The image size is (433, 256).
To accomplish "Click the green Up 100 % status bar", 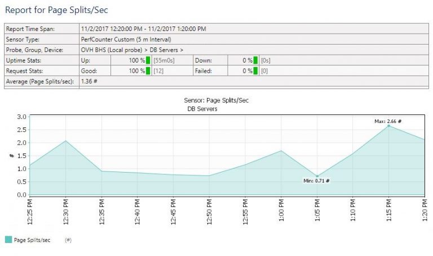I will point(148,60).
